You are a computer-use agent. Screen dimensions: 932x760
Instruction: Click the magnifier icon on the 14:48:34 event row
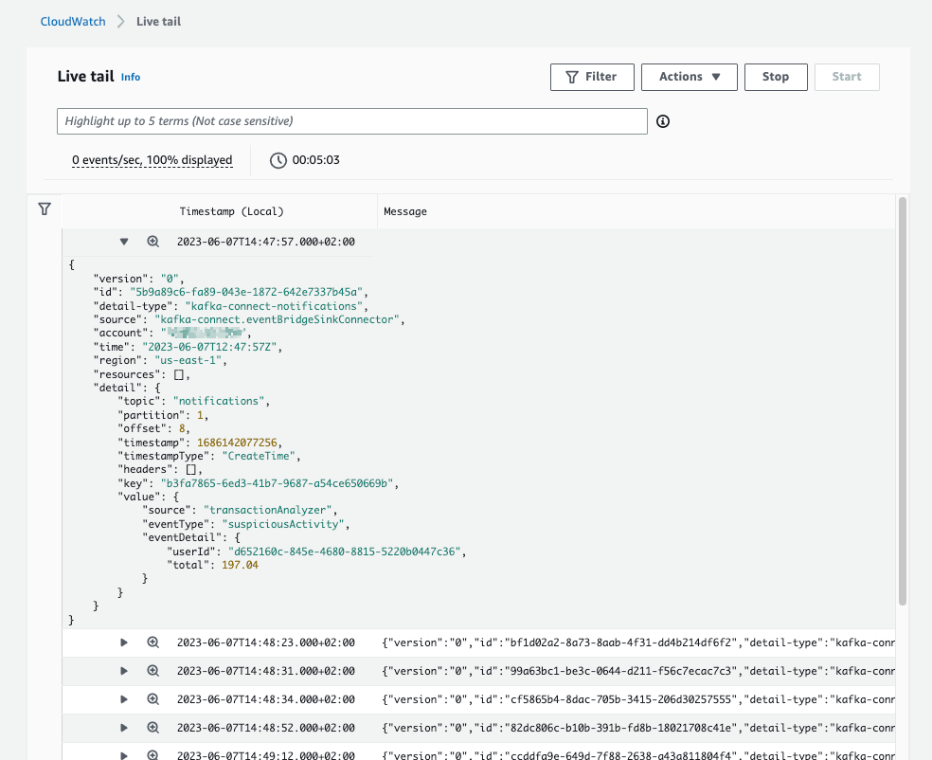pyautogui.click(x=153, y=699)
